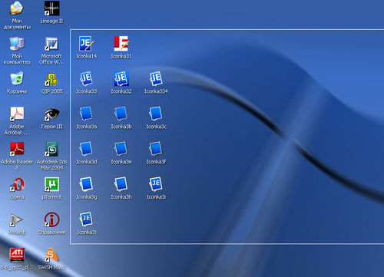Select the Winamp shortcut icon
The width and height of the screenshot is (384, 277).
coord(16,220)
